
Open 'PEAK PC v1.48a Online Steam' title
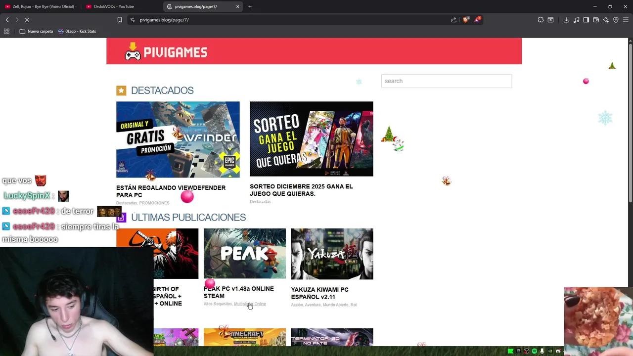tap(238, 292)
